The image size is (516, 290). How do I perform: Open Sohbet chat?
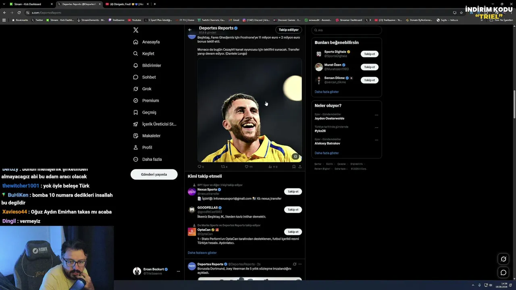click(x=144, y=77)
